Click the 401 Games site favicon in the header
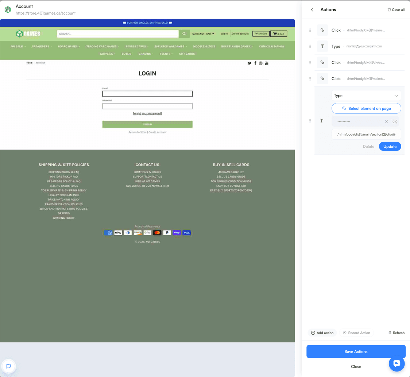The height and width of the screenshot is (377, 410). point(8,10)
